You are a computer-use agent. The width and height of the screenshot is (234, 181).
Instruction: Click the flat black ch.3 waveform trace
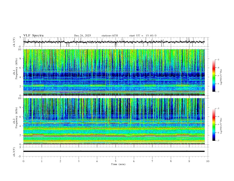[x=116, y=151]
